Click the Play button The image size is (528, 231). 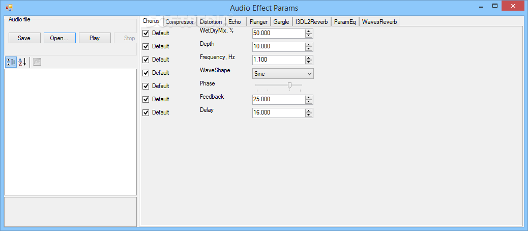[x=95, y=38]
